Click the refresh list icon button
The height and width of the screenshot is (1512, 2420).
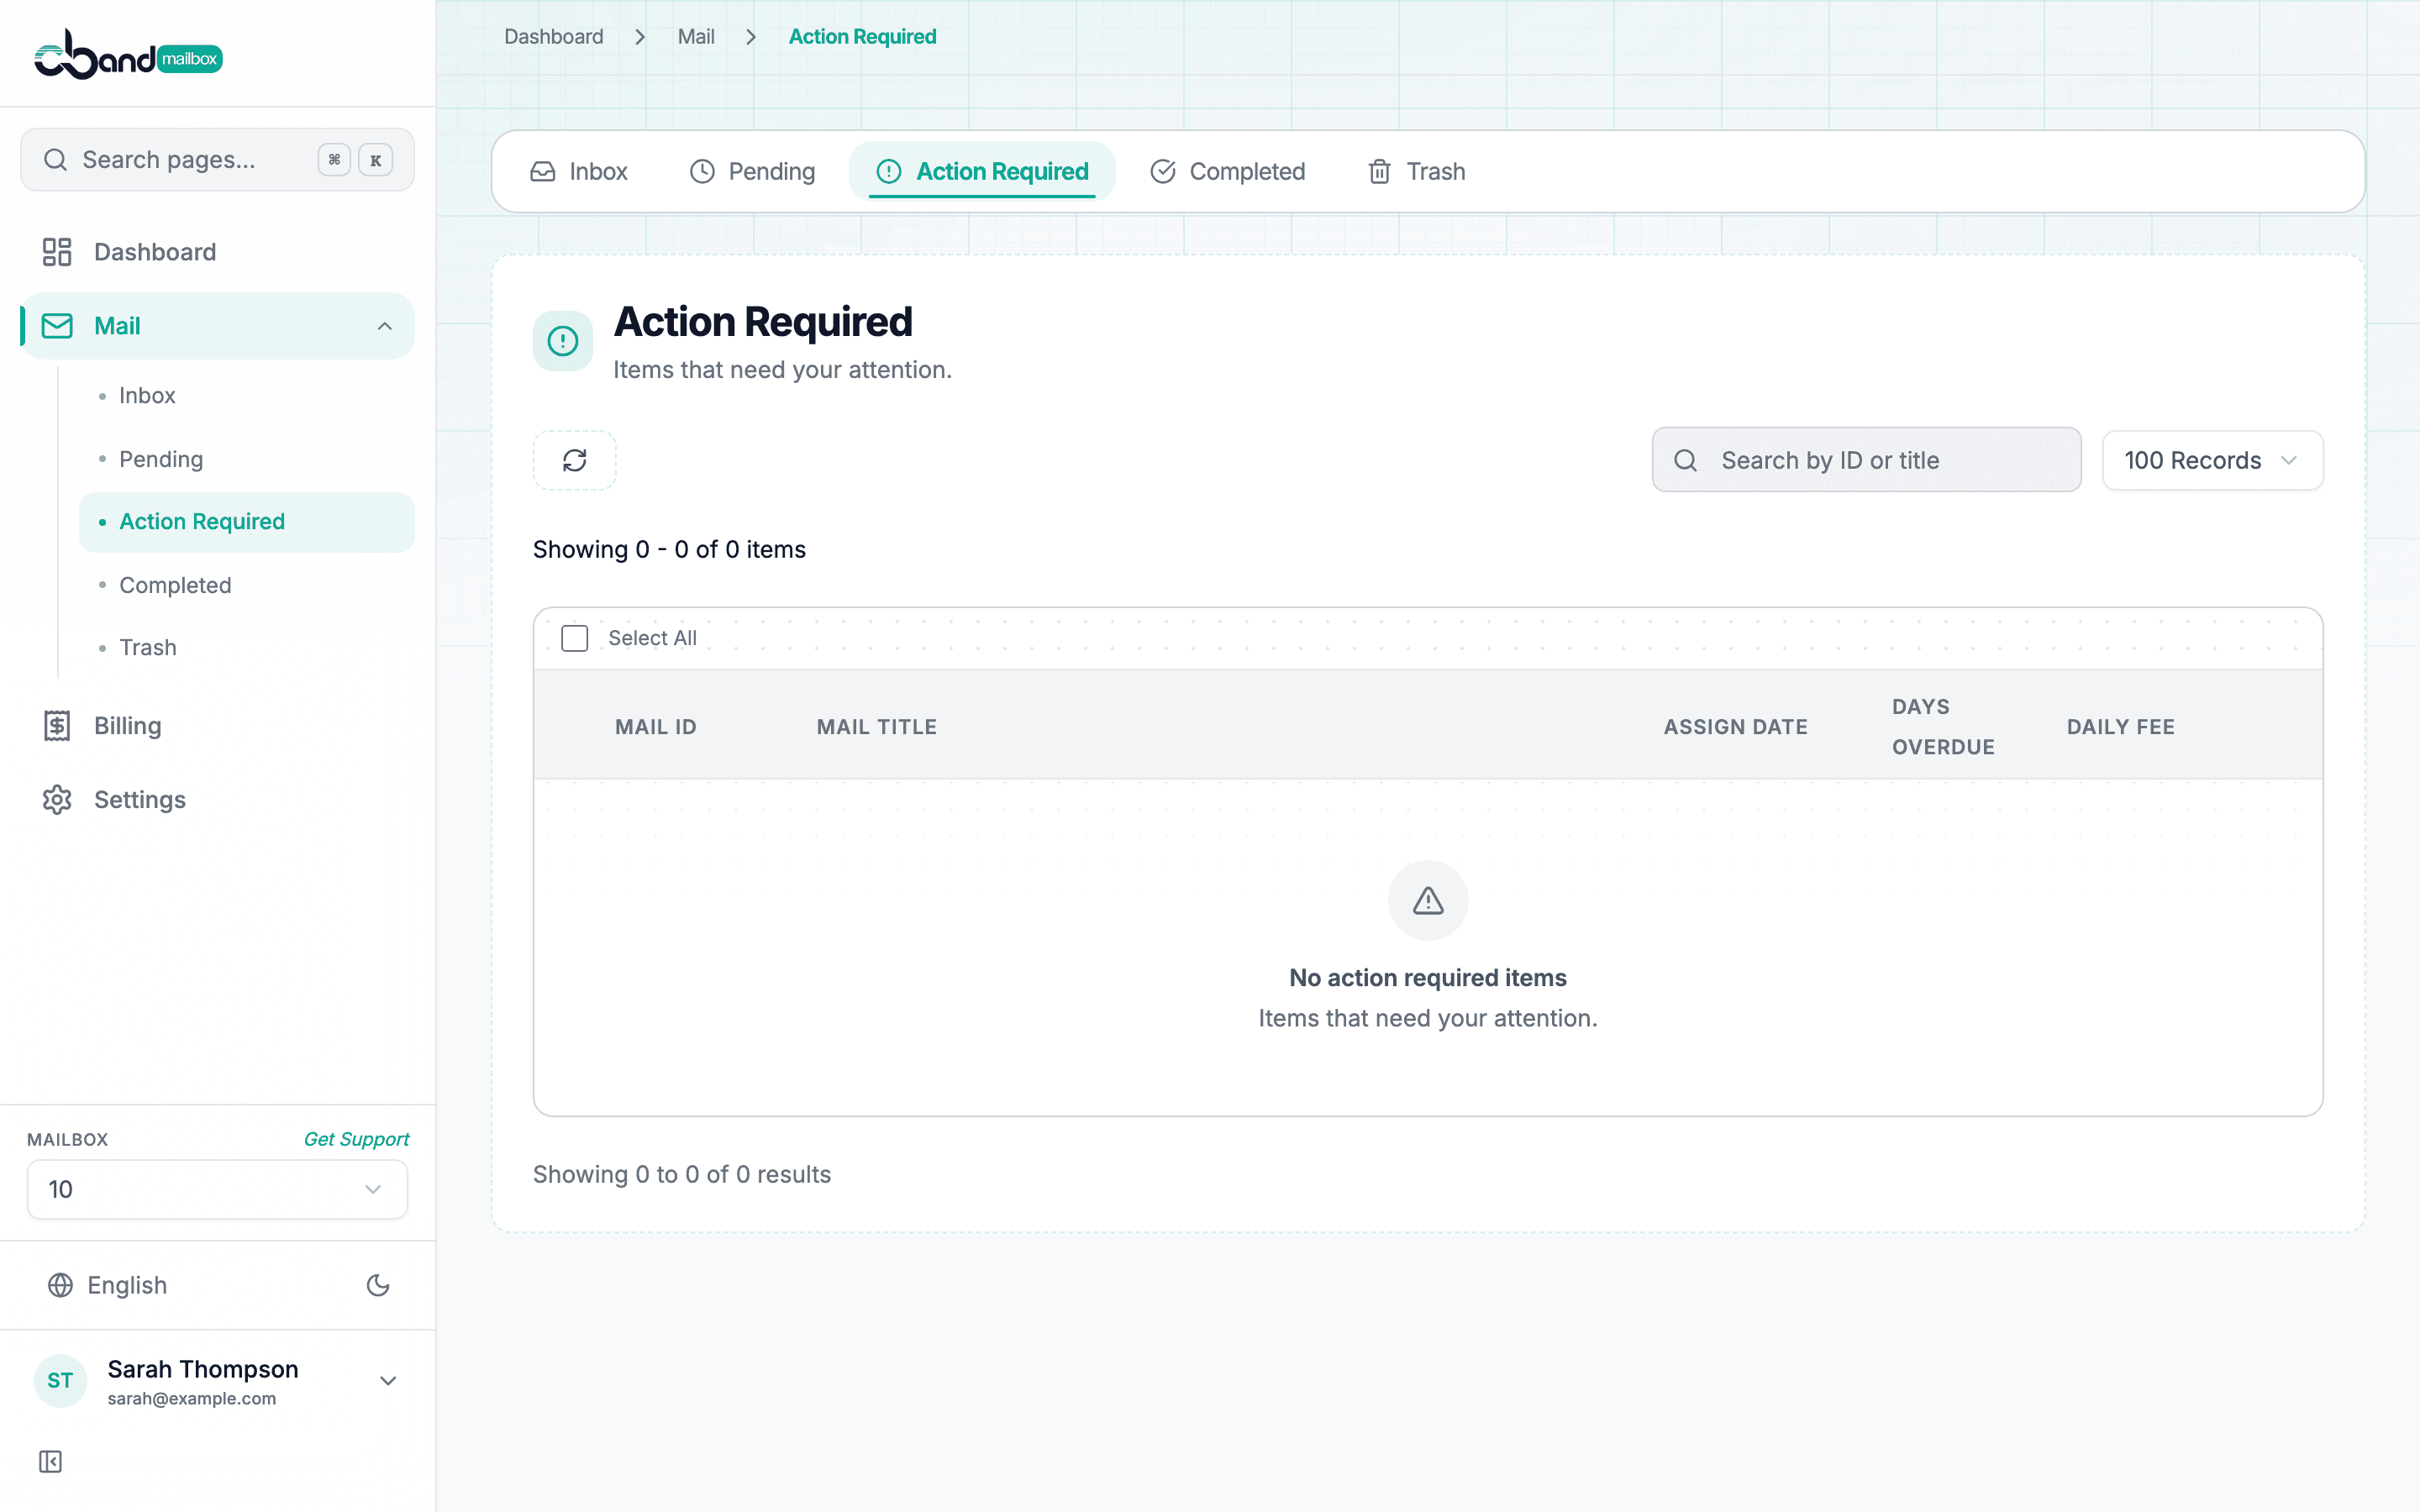(x=574, y=460)
